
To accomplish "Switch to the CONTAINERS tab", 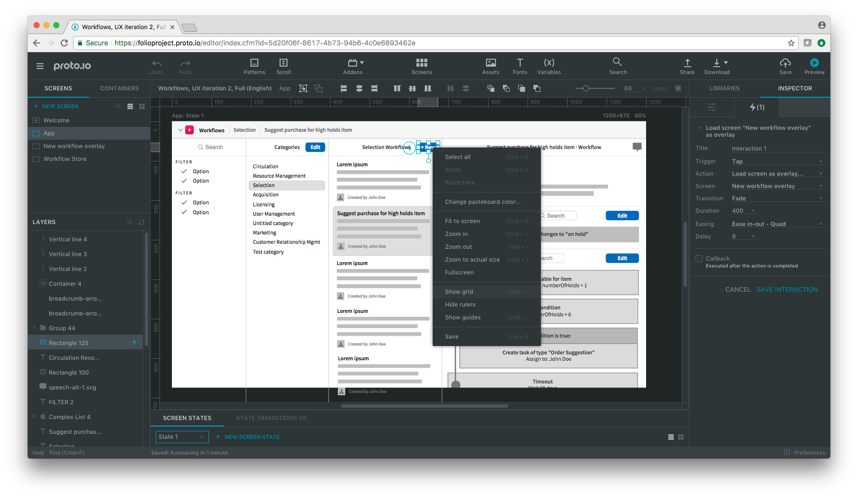I will (120, 88).
